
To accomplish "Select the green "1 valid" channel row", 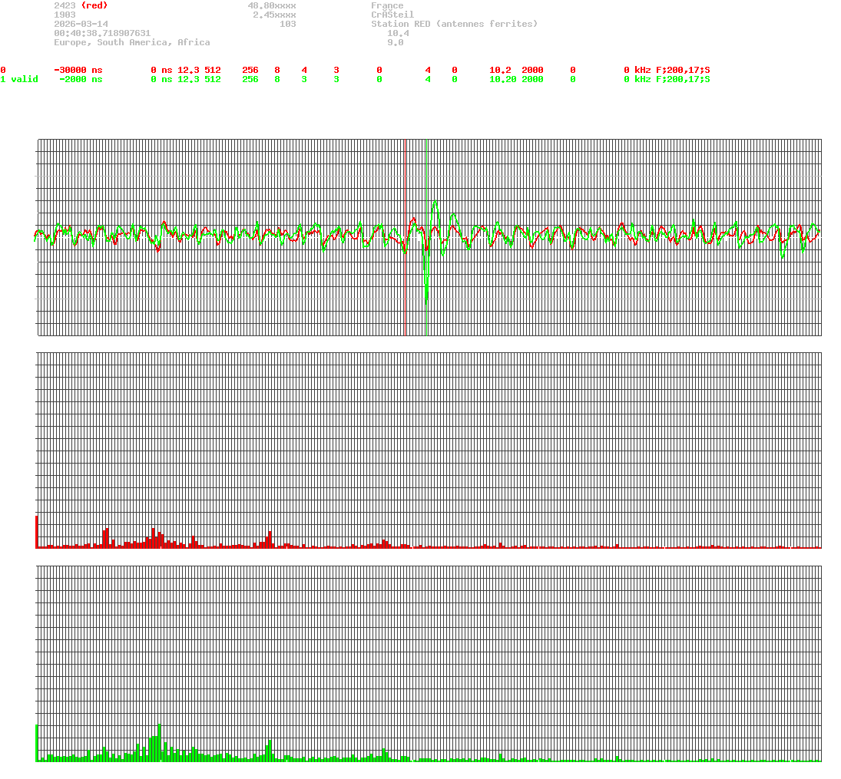I will pos(19,79).
